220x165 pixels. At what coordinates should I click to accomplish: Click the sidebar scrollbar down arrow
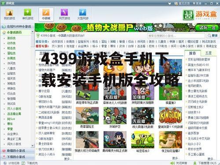click(x=33, y=146)
